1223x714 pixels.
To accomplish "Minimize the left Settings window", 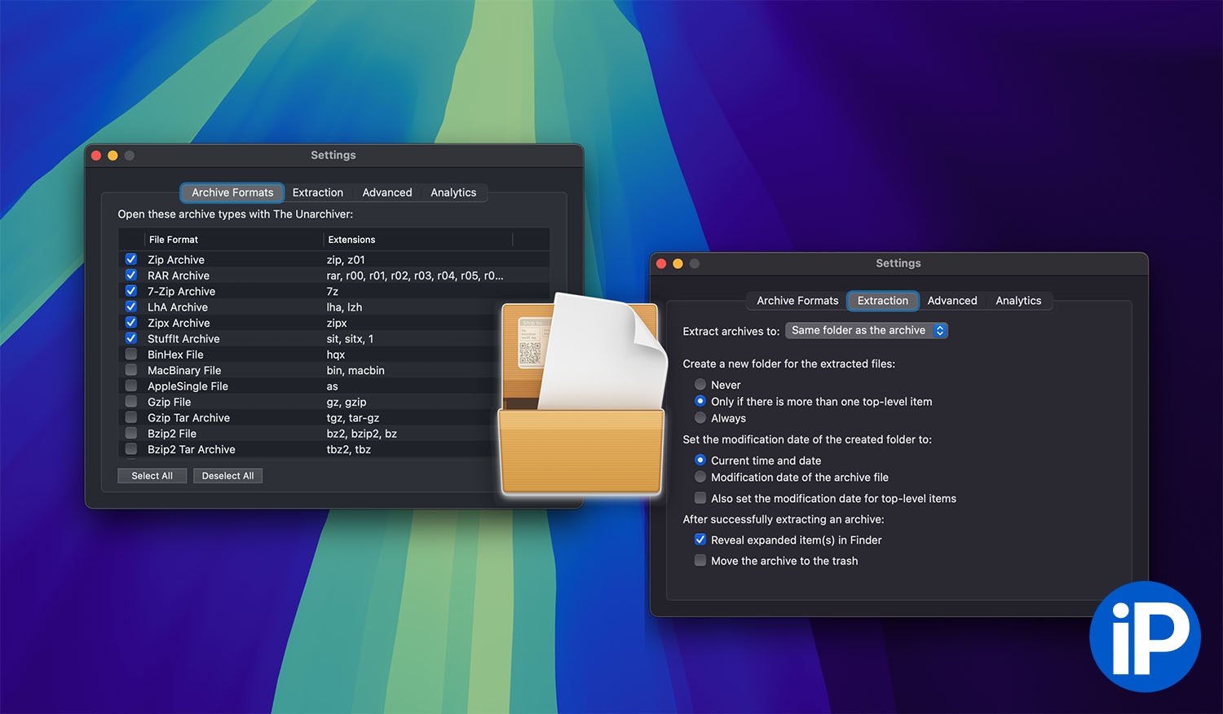I will [x=113, y=155].
